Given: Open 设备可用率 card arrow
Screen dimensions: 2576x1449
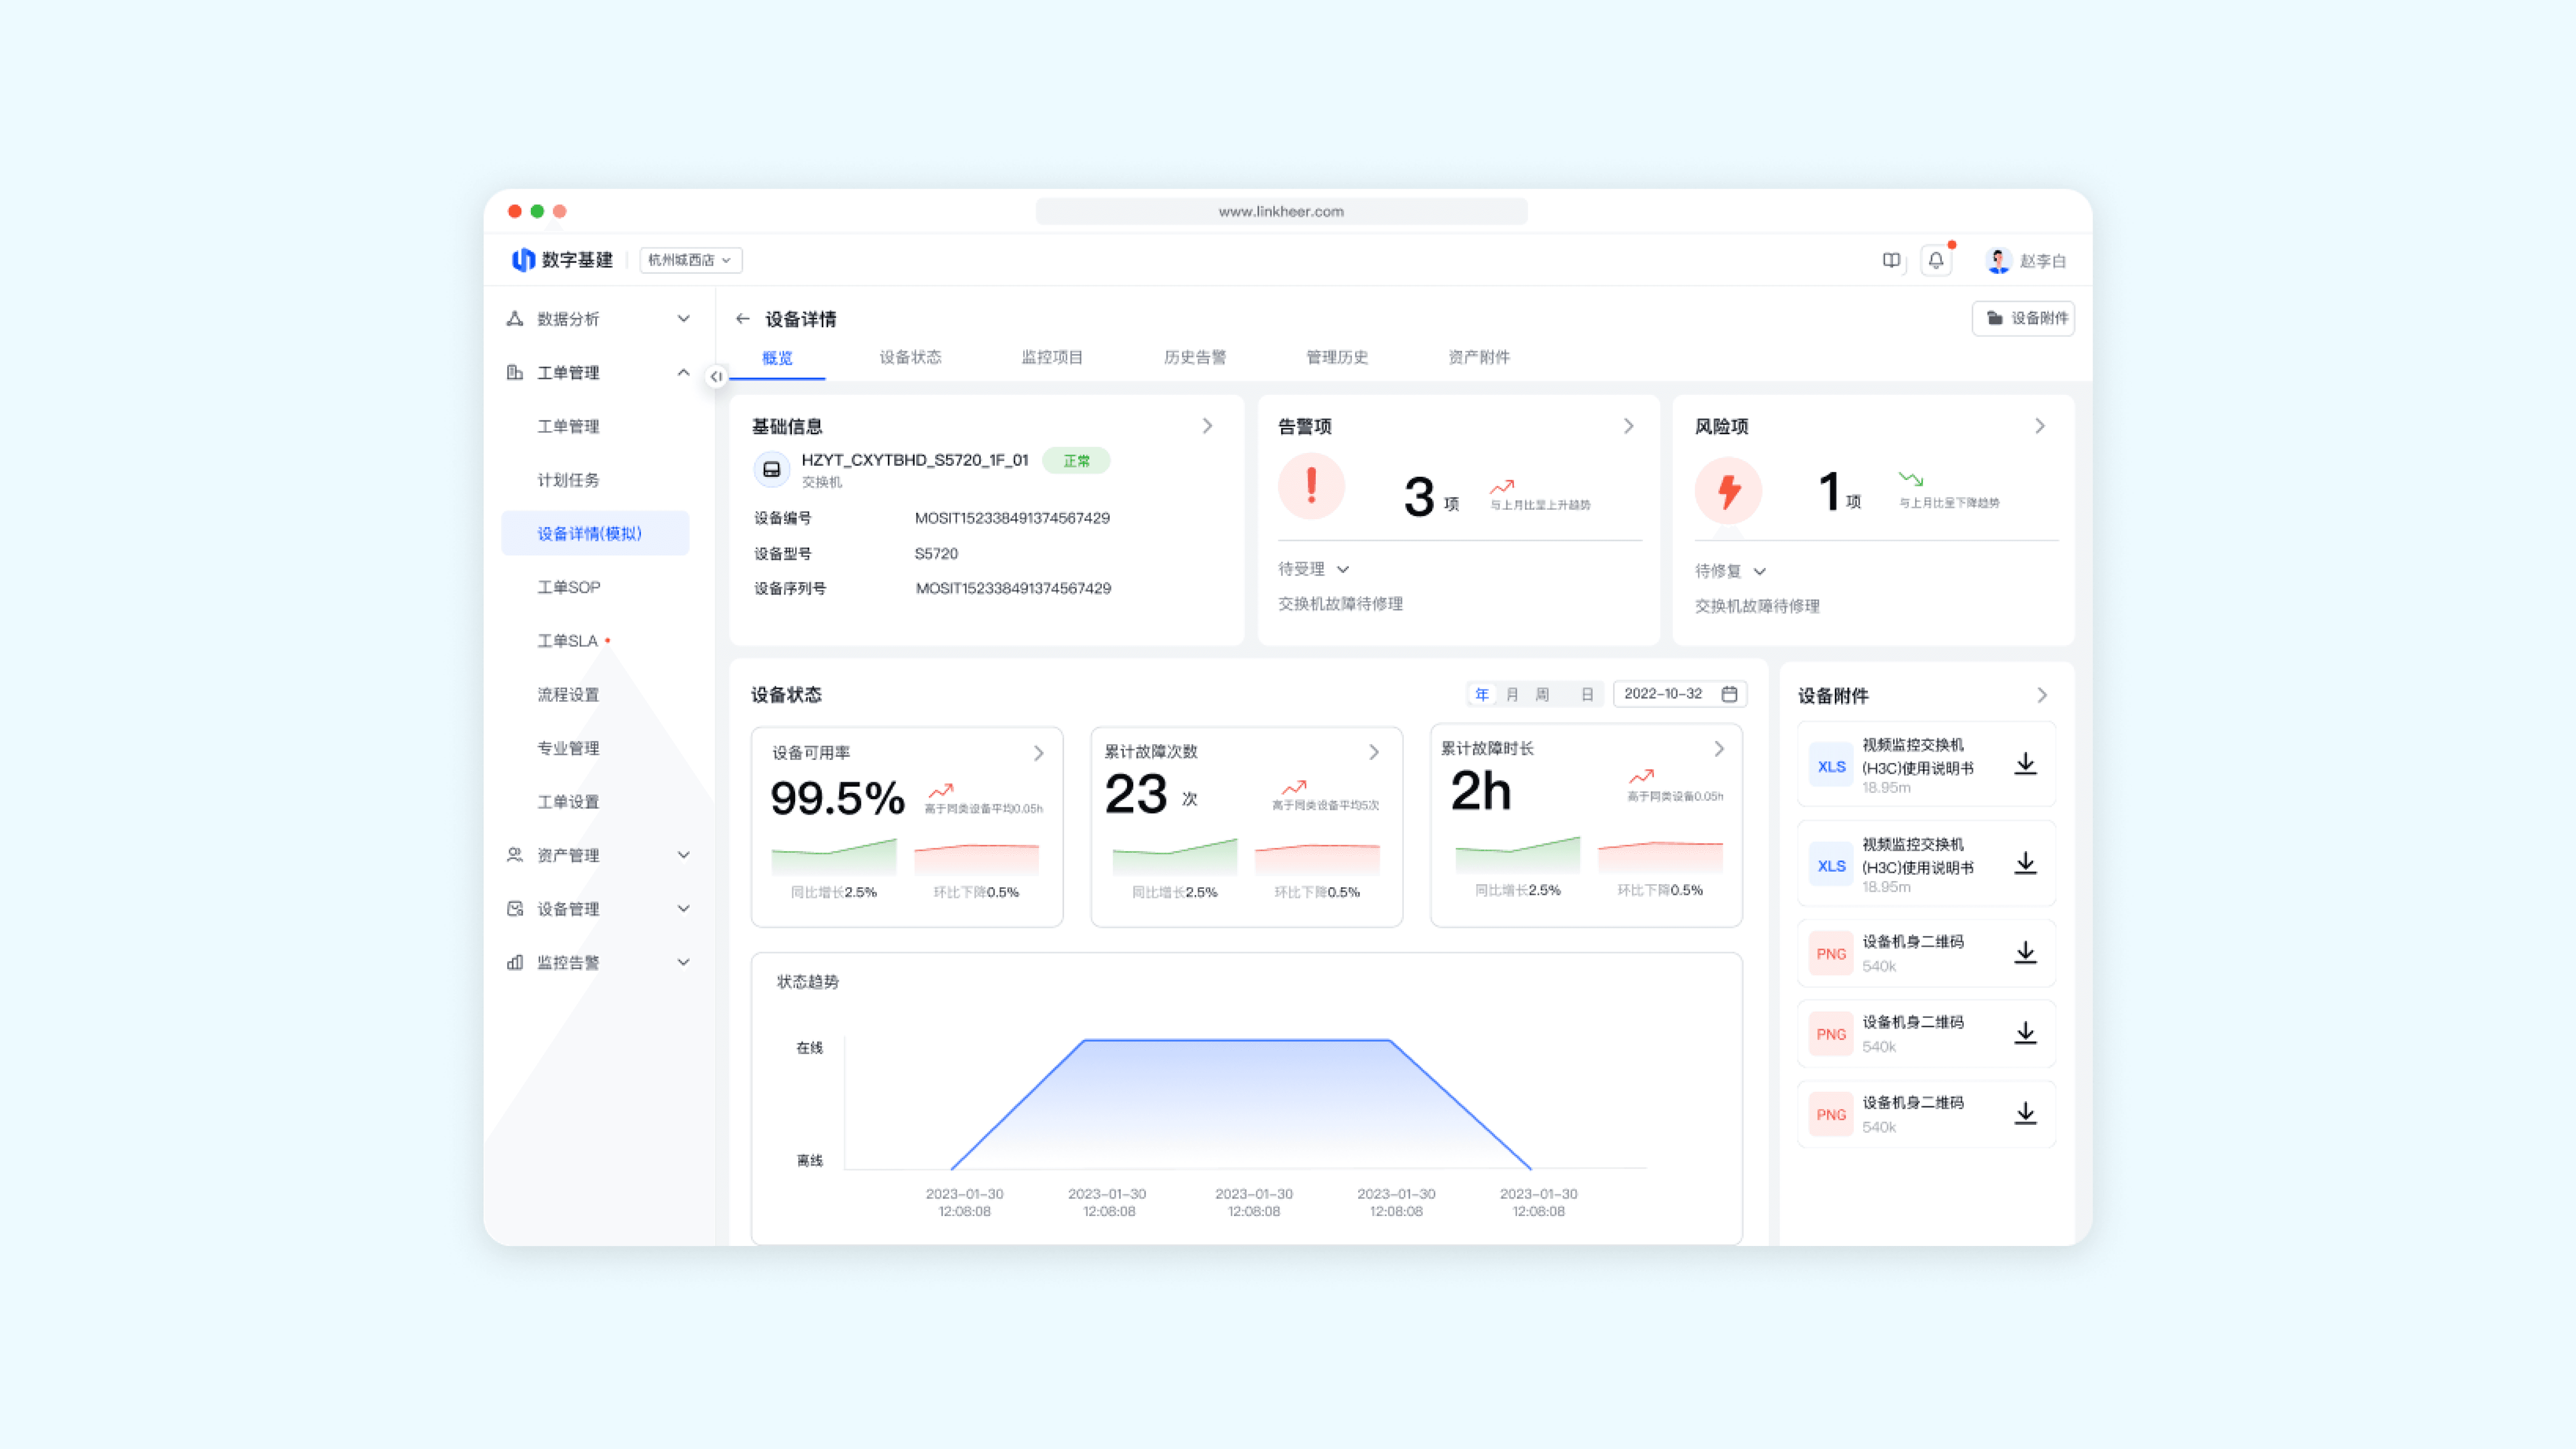Looking at the screenshot, I should (x=1039, y=753).
